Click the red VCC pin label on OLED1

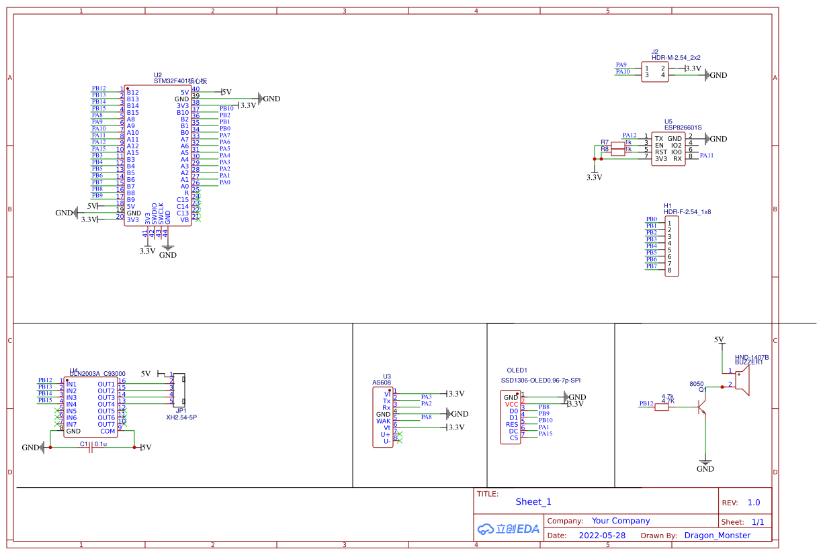pos(512,404)
